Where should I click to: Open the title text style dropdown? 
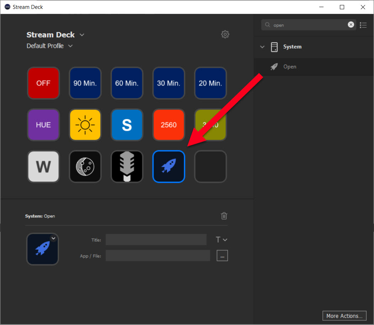[x=221, y=239]
